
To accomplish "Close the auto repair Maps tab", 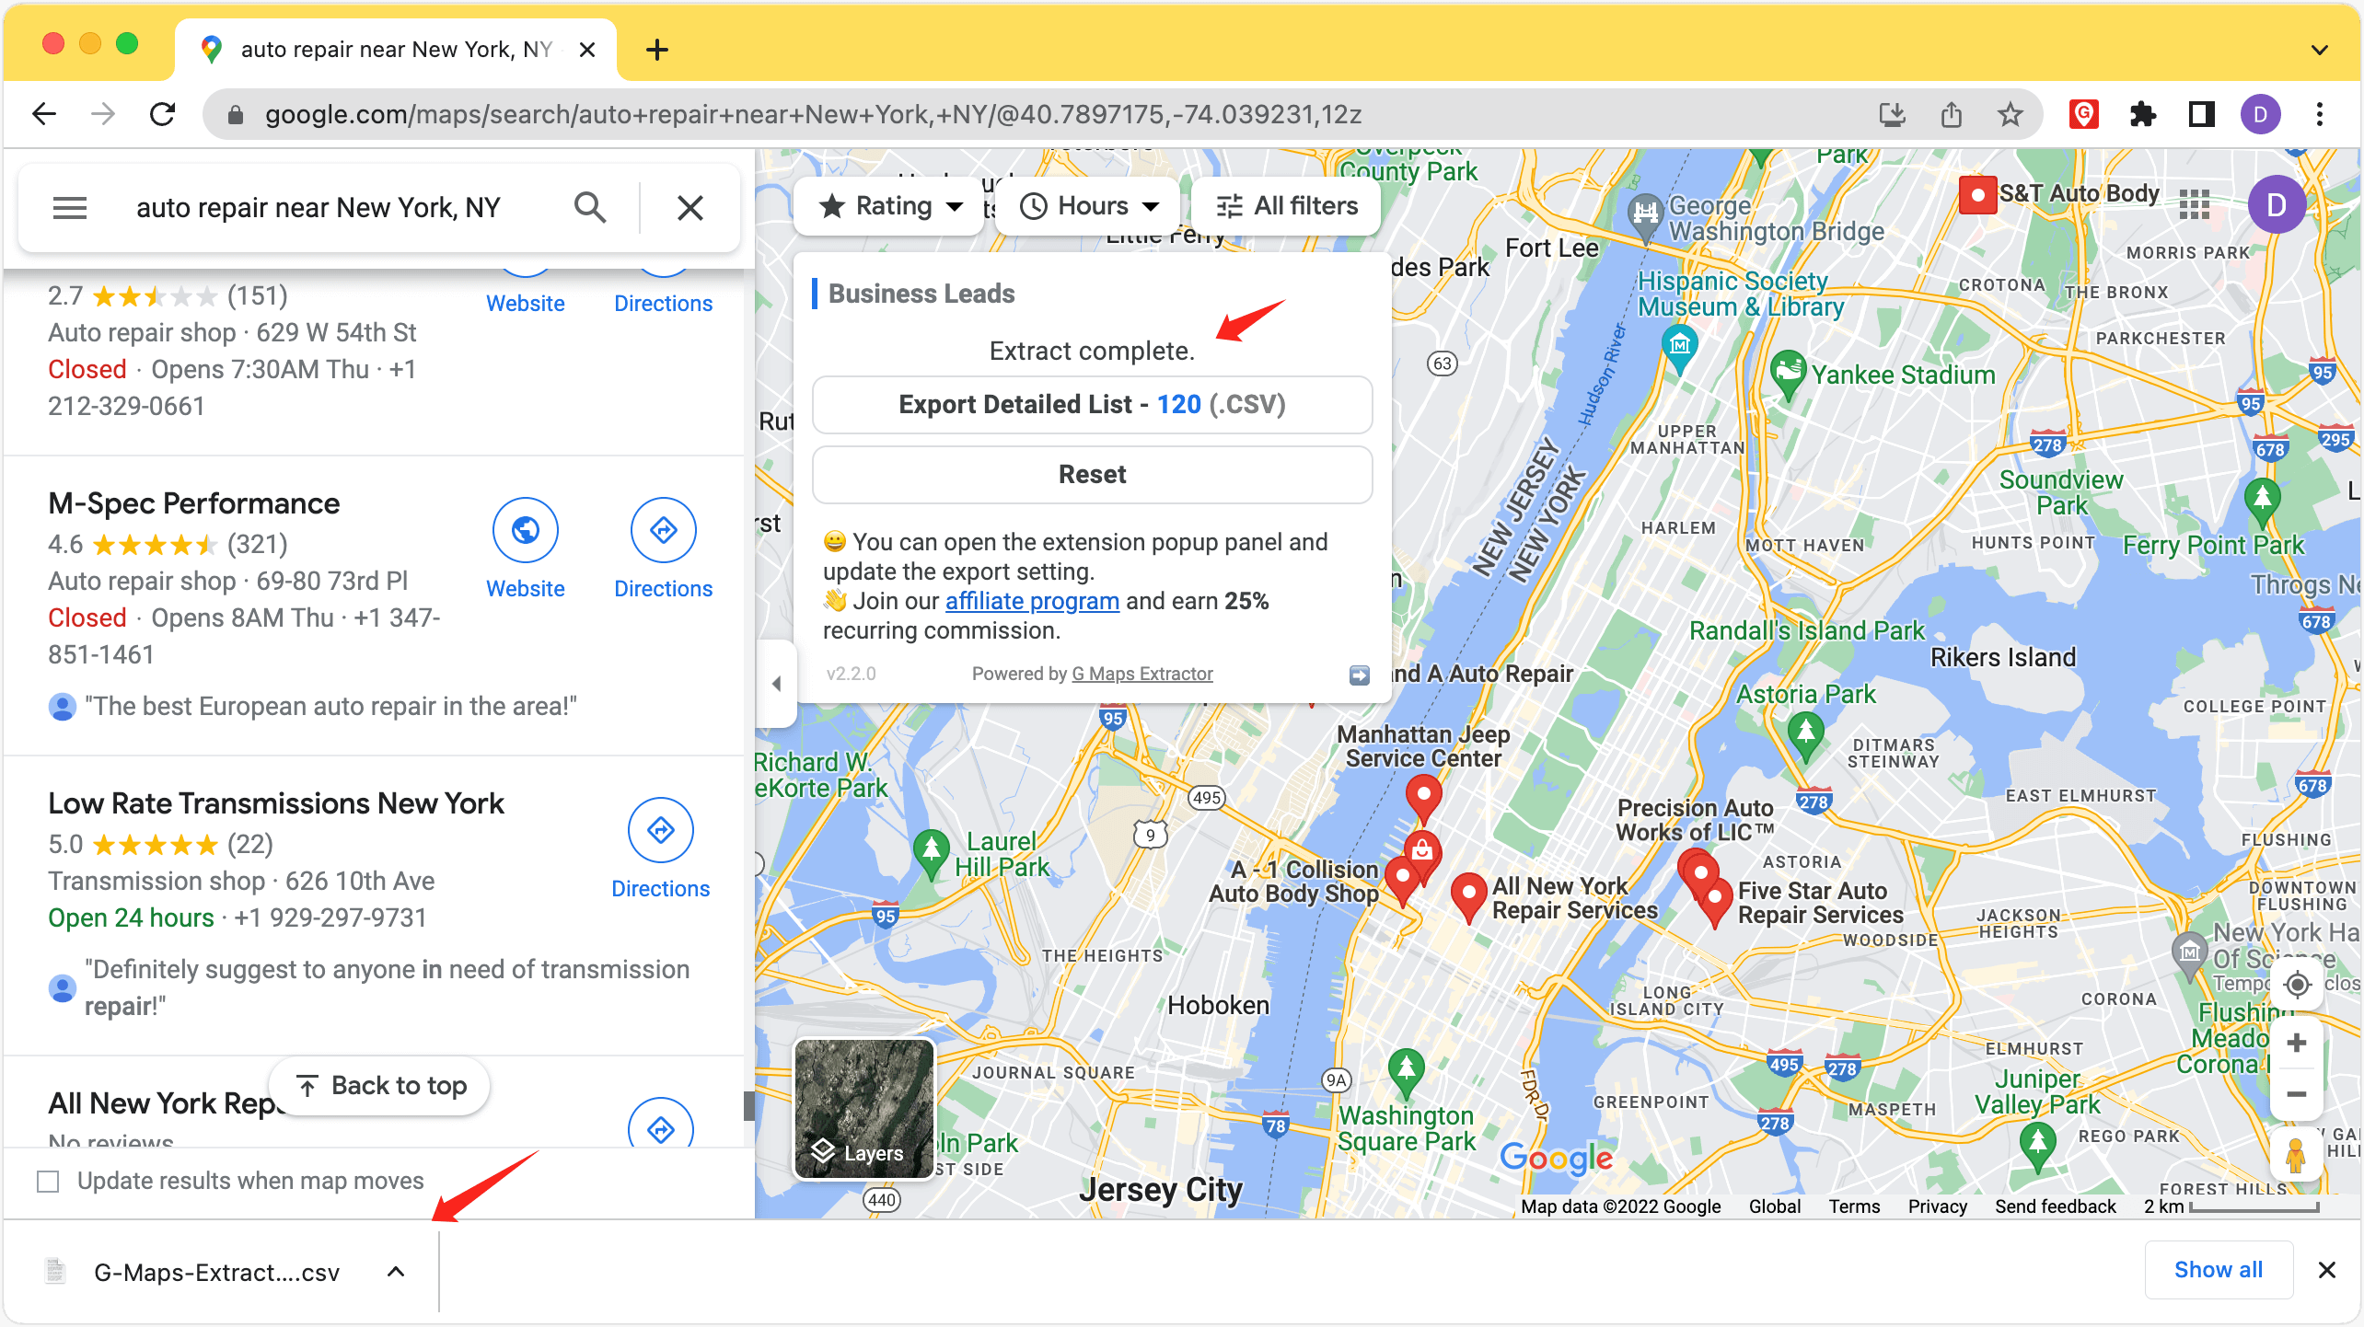I will pos(587,50).
